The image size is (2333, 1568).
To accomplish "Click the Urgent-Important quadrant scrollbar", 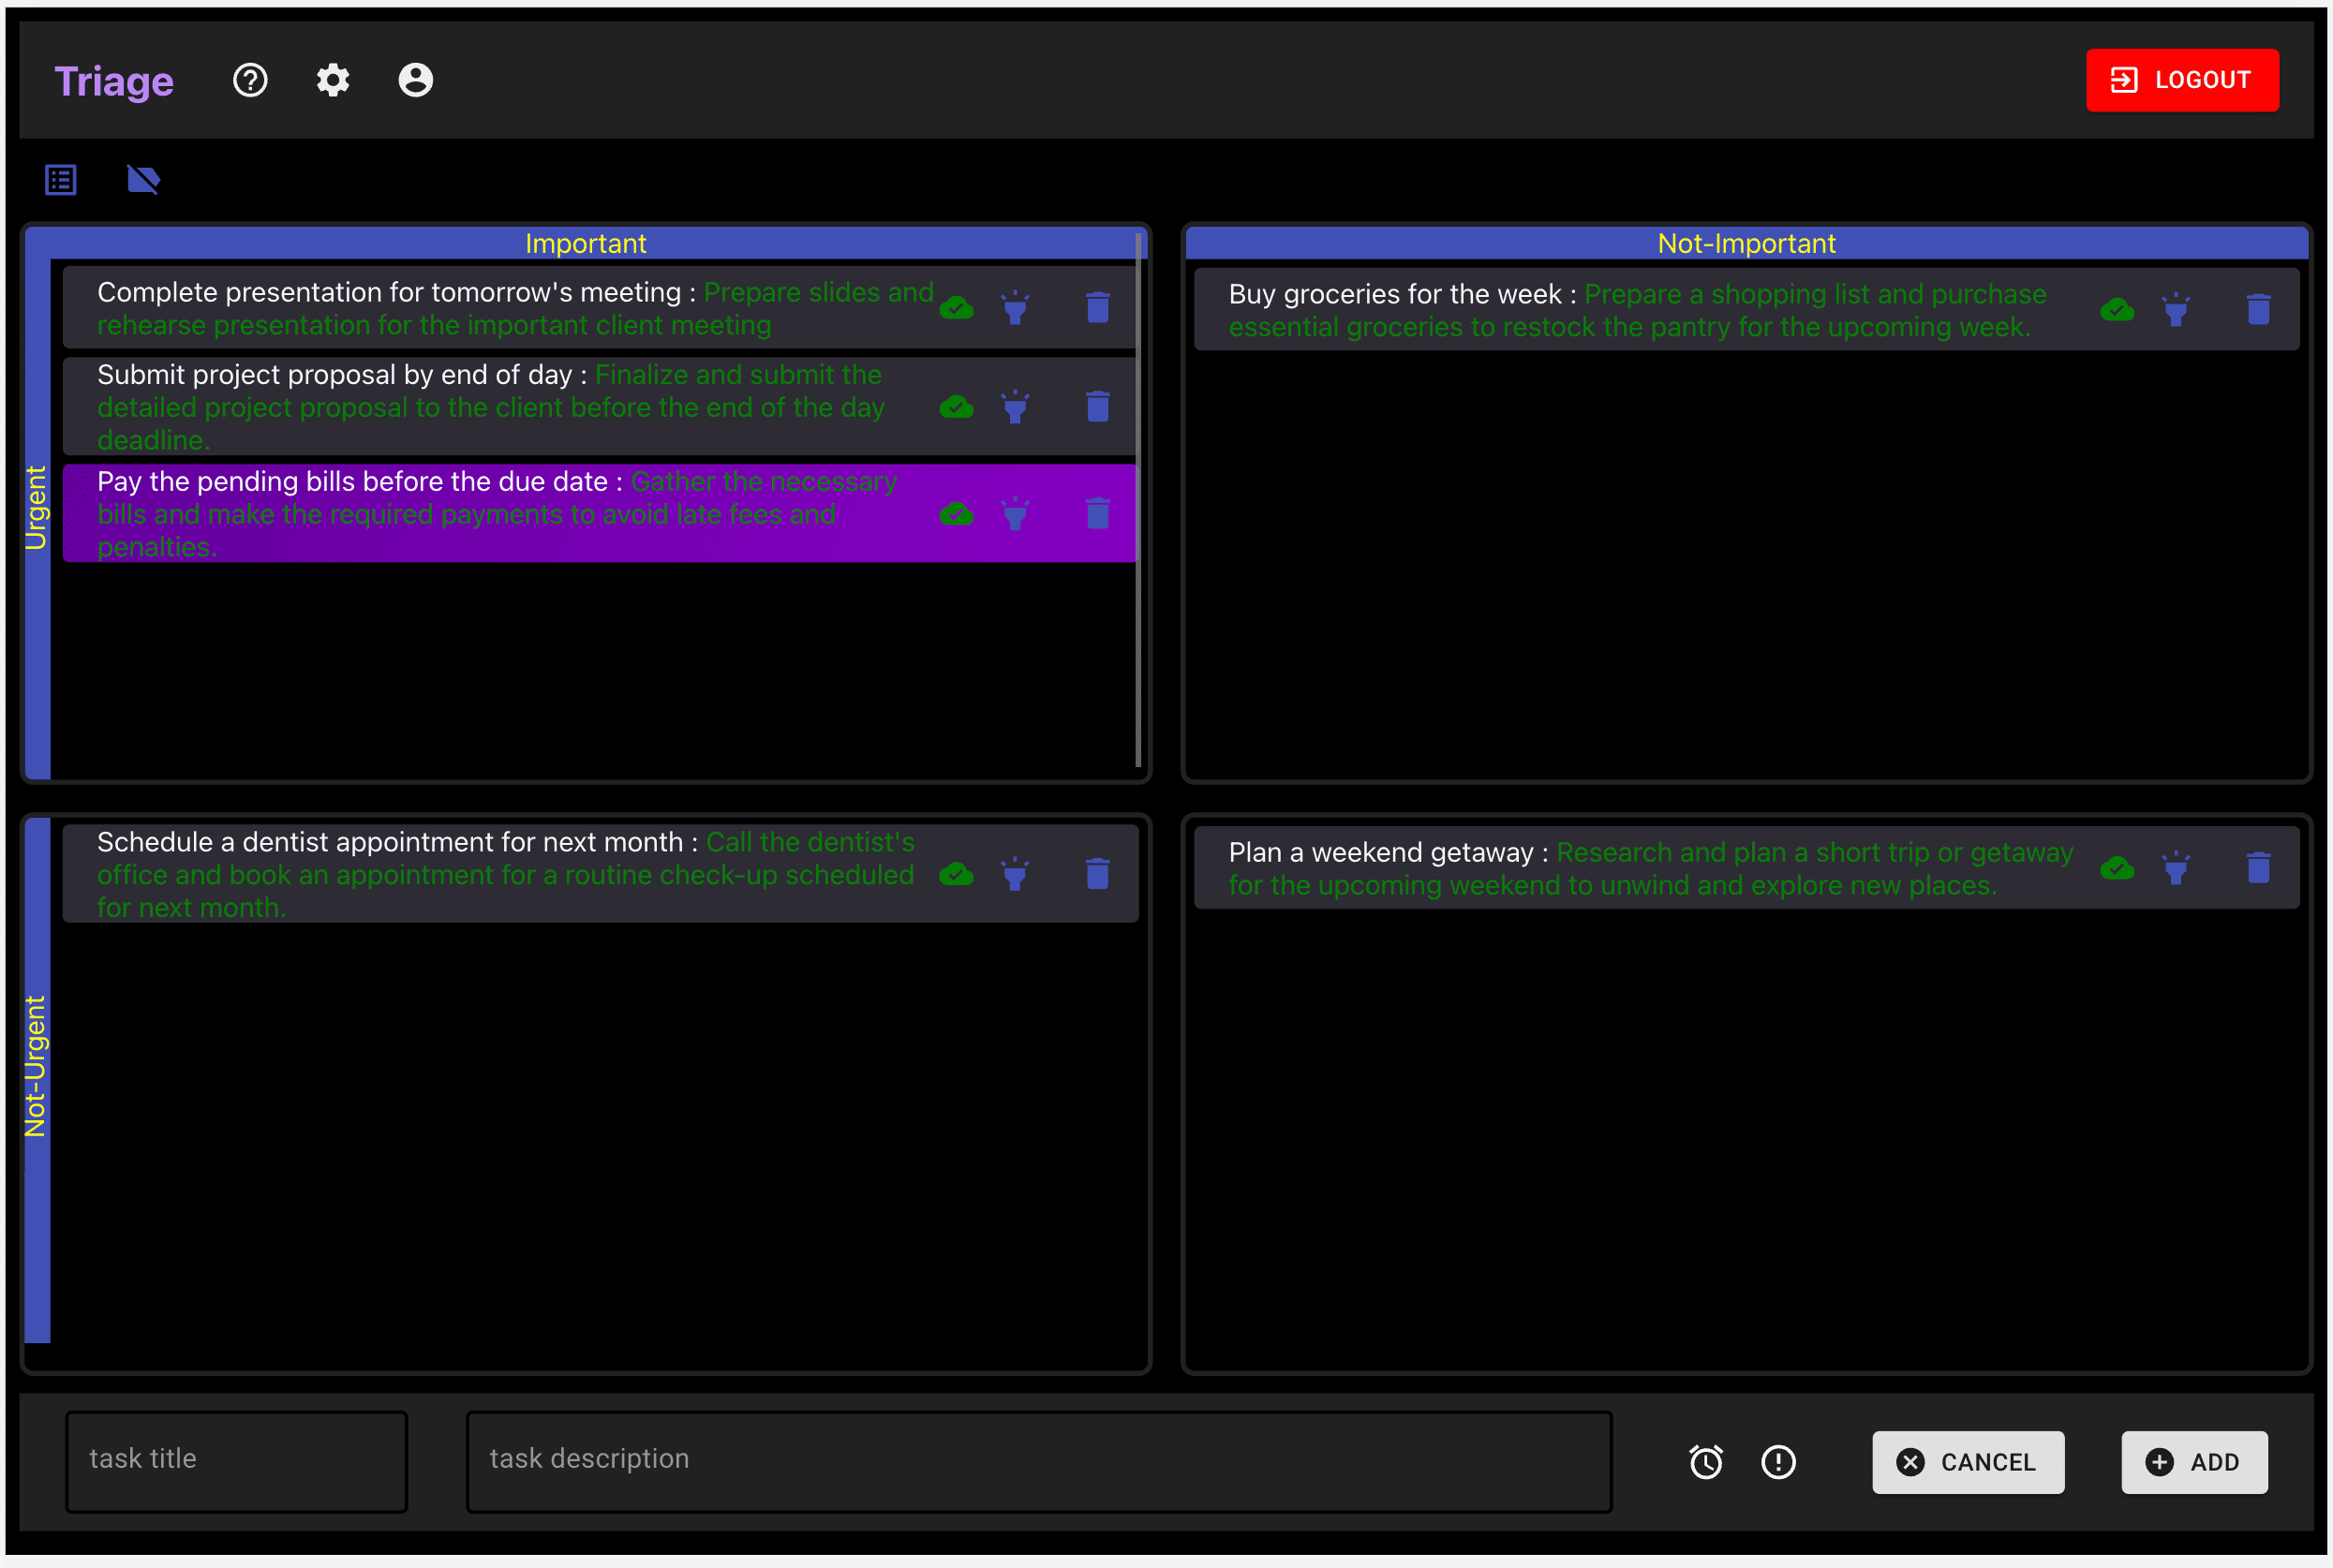I will pos(1139,500).
